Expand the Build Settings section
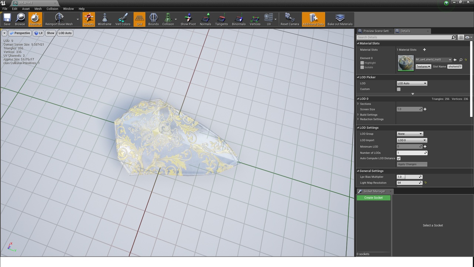This screenshot has width=474, height=267. [x=368, y=115]
